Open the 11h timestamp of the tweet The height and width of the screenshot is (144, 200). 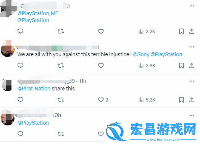(x=82, y=81)
